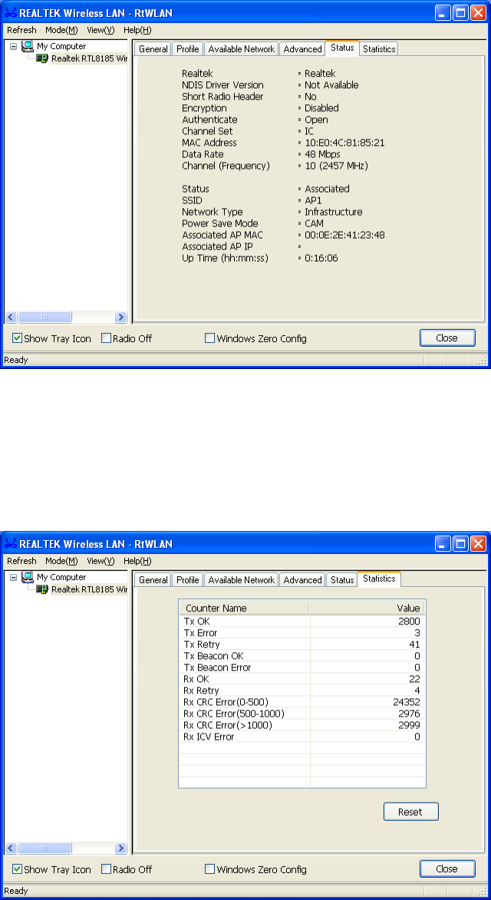Click My Computer icon in lower window tree
The width and height of the screenshot is (491, 900).
coord(28,578)
